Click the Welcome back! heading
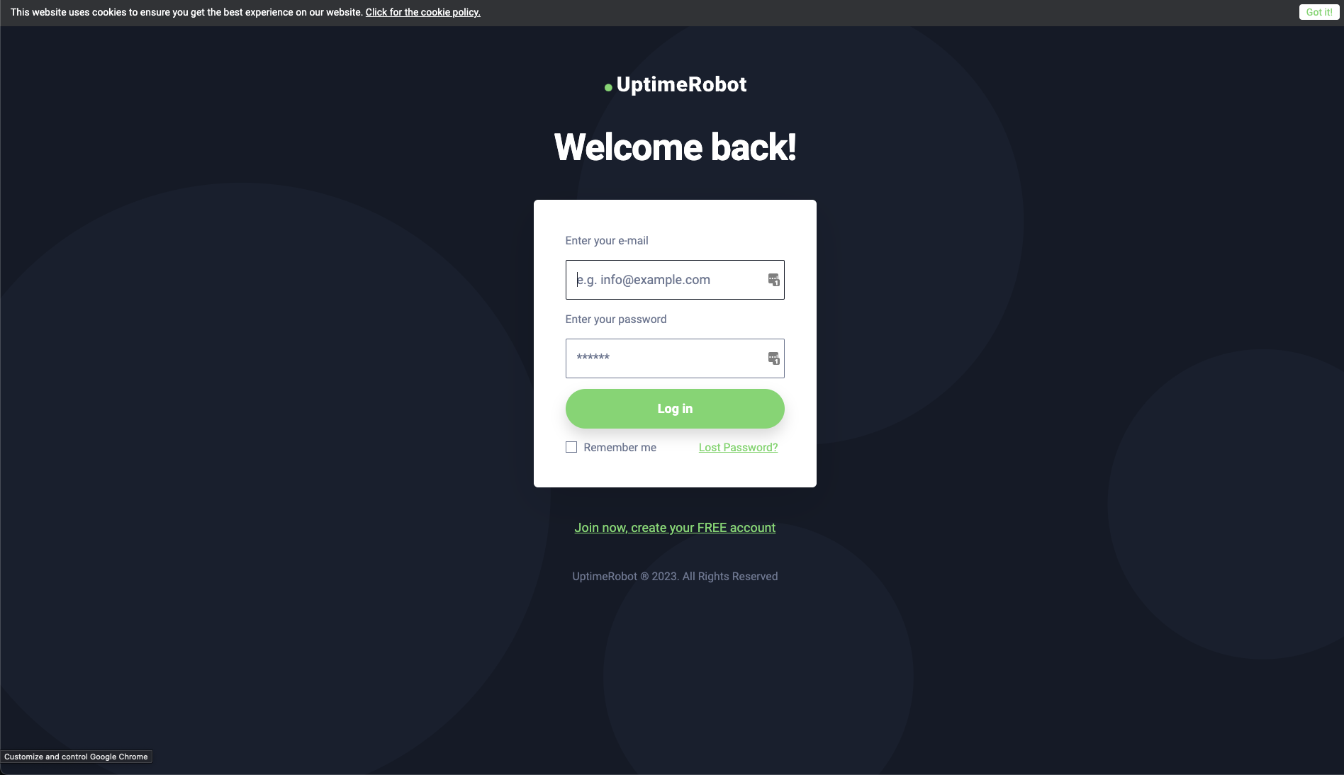1344x775 pixels. click(x=675, y=147)
